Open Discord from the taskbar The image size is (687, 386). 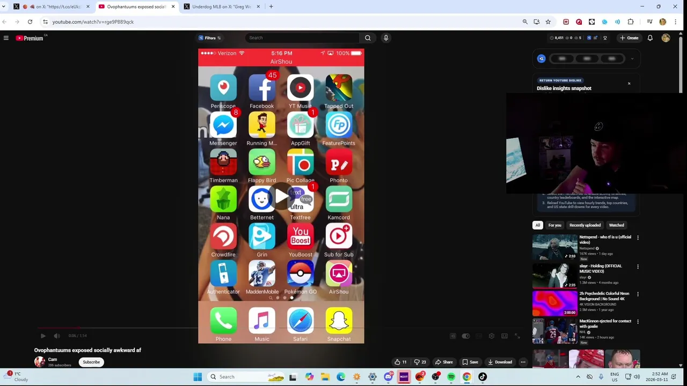388,377
